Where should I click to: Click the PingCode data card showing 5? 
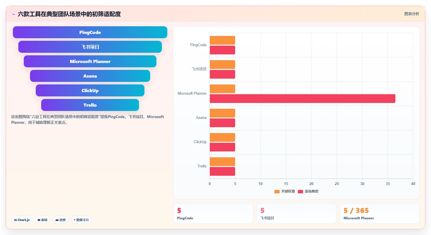pos(213,213)
